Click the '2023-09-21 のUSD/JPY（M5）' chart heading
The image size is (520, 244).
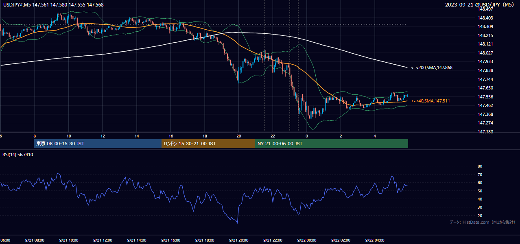point(480,5)
